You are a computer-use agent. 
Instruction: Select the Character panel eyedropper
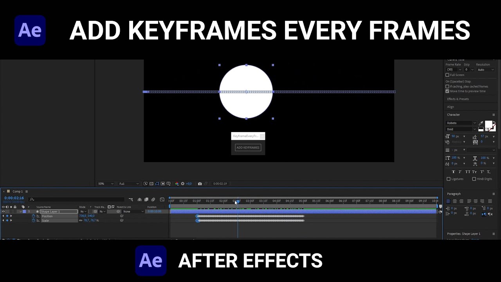pyautogui.click(x=481, y=123)
